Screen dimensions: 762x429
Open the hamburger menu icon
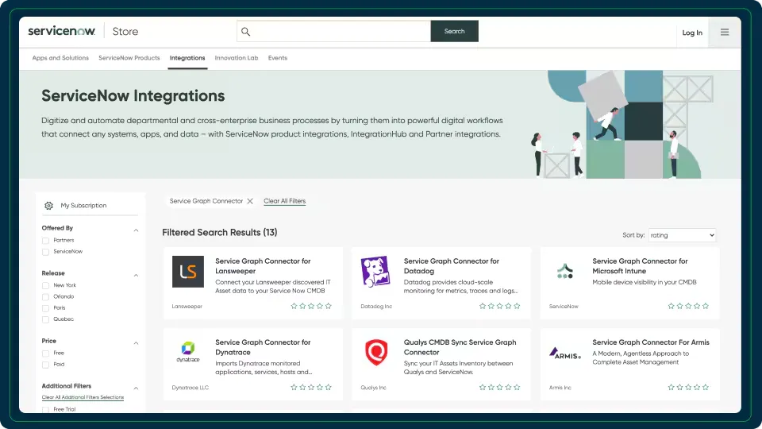725,32
